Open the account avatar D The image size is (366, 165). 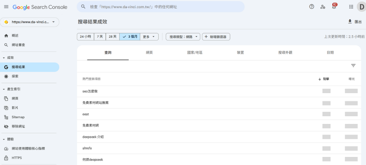(x=361, y=7)
